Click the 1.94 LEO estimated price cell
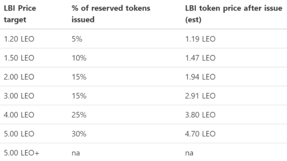Screen dimensions: 287x161 (x=200, y=77)
